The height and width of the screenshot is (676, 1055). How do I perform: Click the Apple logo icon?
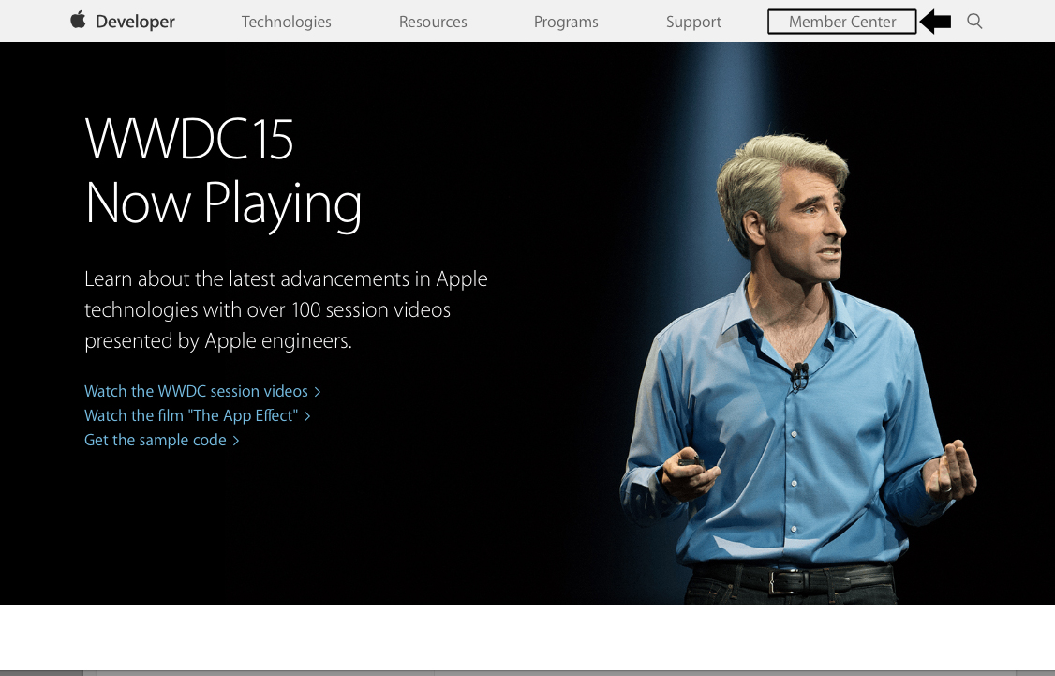coord(78,21)
